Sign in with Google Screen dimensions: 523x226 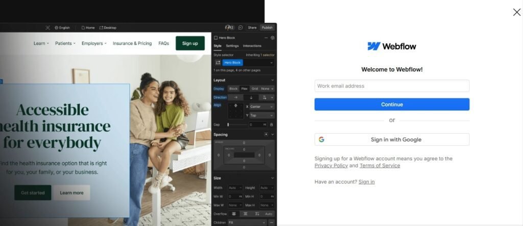coord(392,139)
